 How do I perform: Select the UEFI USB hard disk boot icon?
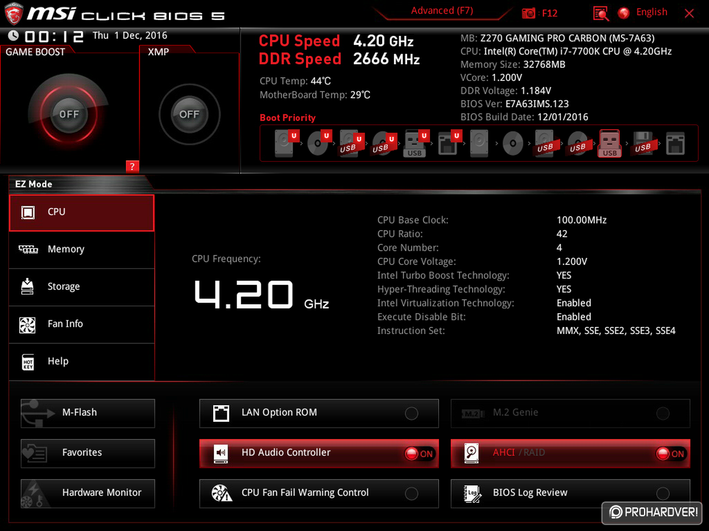click(350, 143)
